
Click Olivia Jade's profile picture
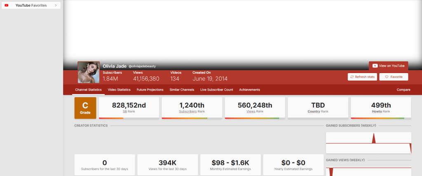(x=89, y=72)
